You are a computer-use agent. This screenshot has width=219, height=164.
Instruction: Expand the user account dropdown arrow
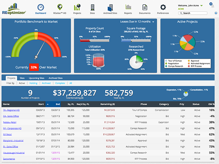[202, 6]
